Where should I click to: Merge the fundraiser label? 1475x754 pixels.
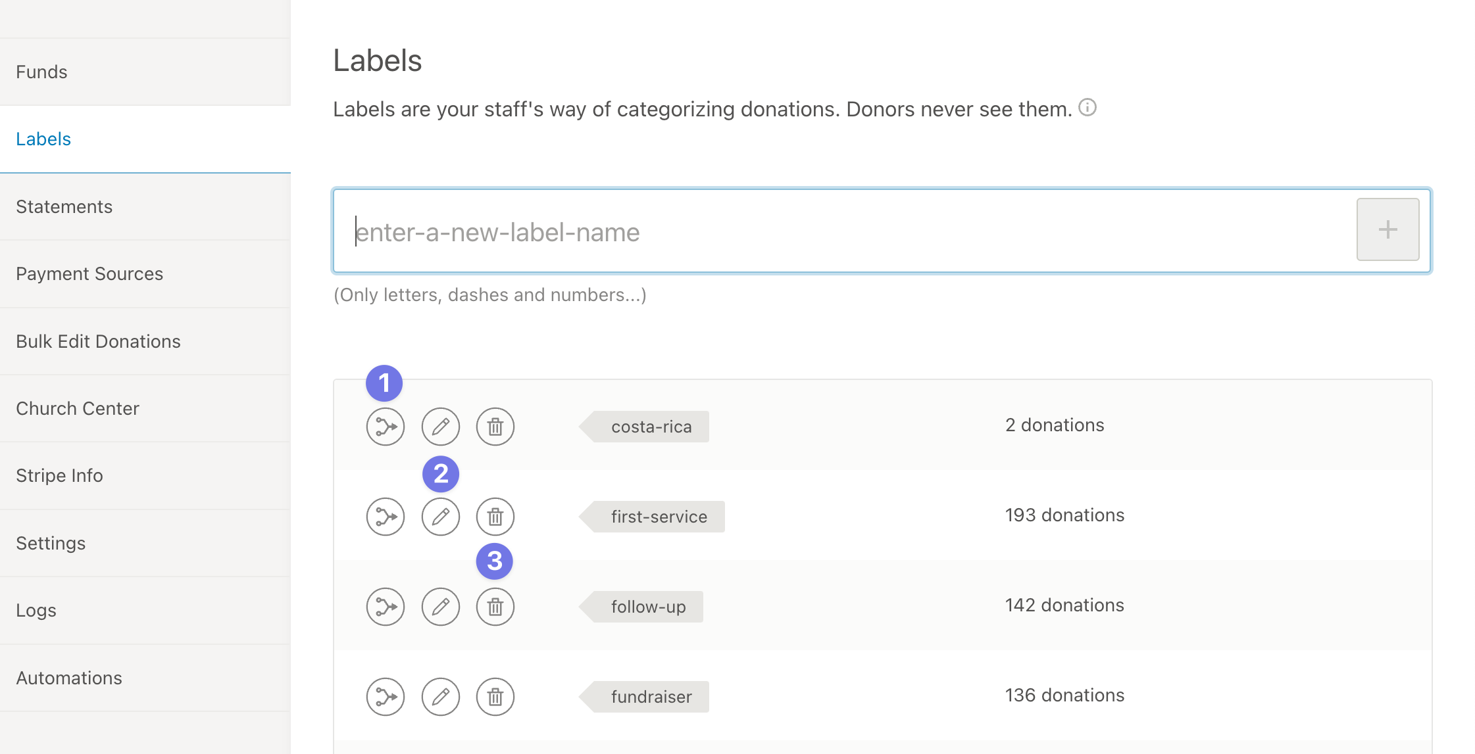pyautogui.click(x=386, y=697)
